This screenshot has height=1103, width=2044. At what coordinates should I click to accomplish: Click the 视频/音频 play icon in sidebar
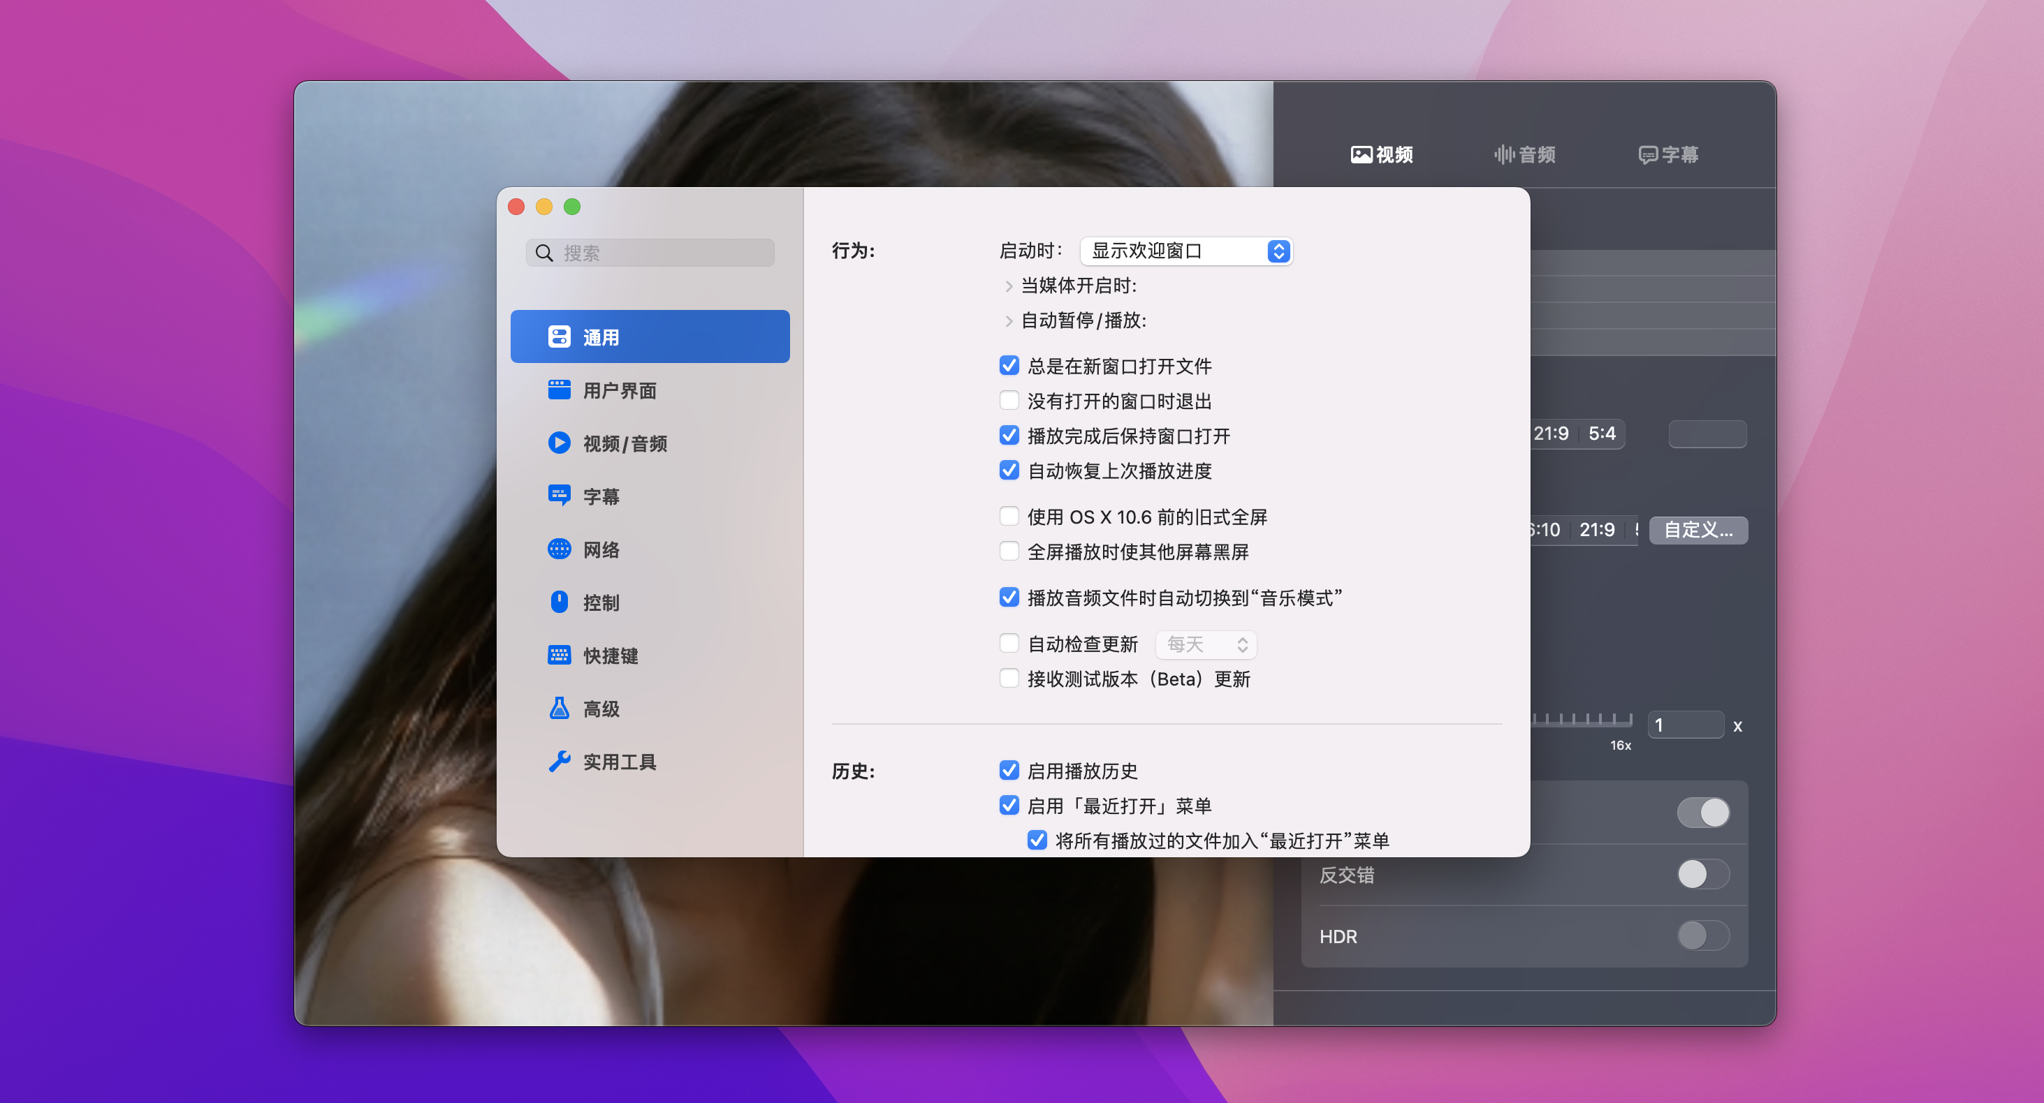[x=560, y=443]
